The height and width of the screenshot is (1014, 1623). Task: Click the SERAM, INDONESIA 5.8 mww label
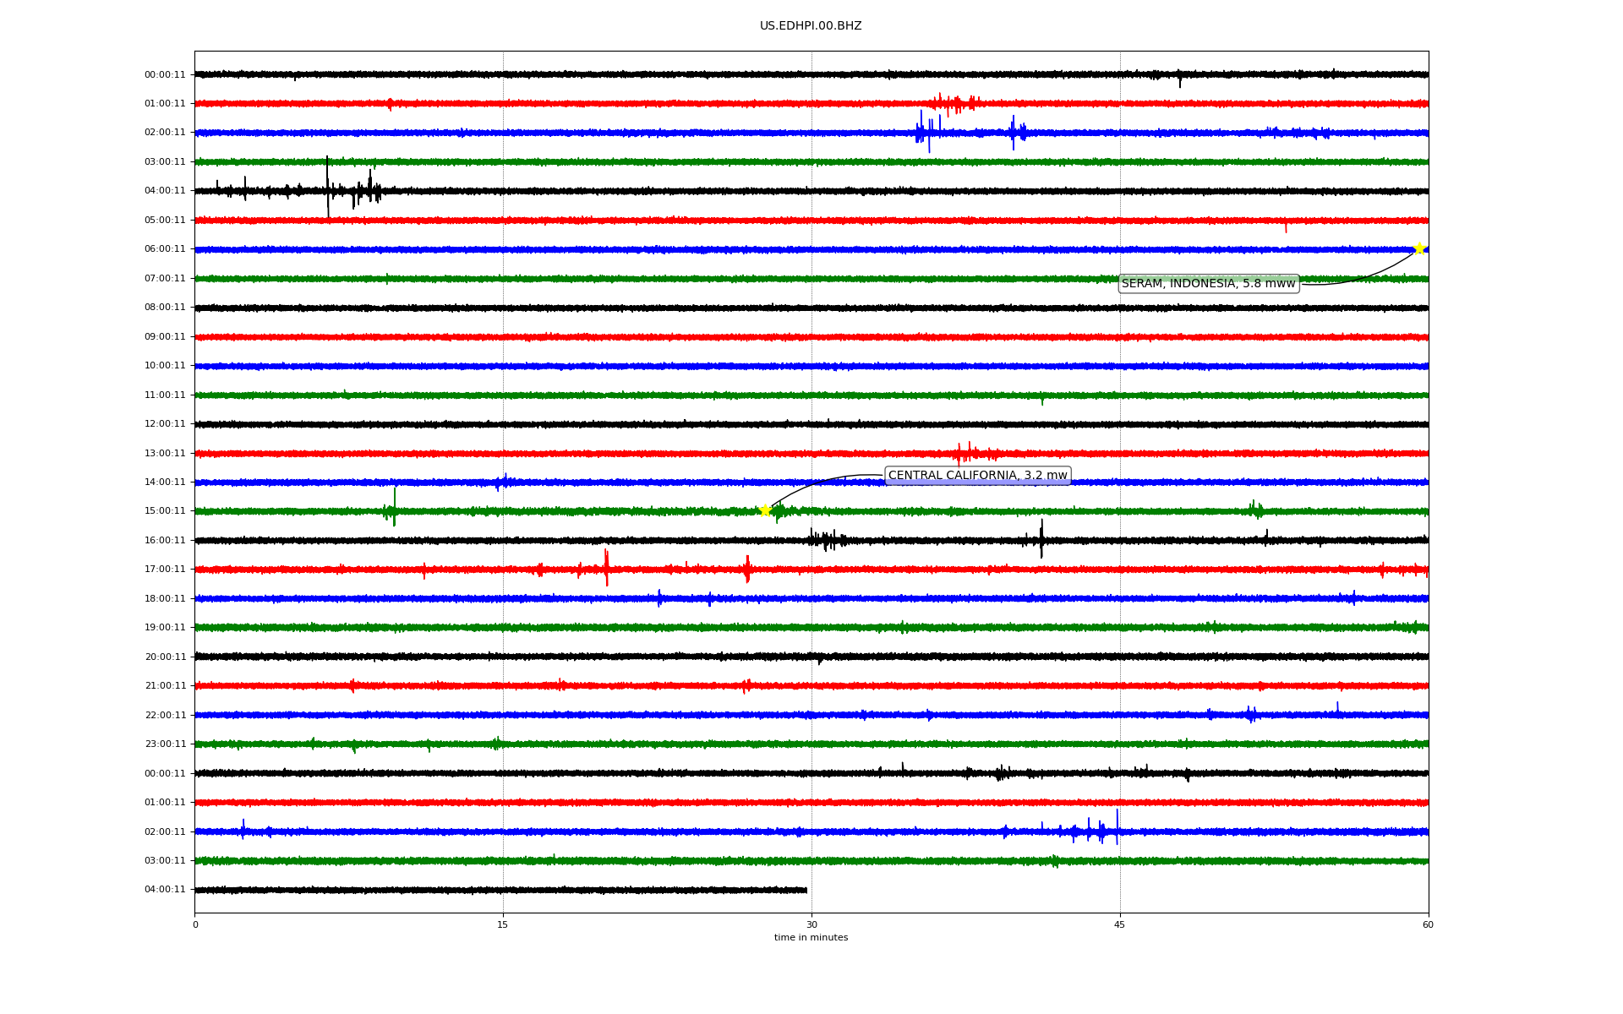point(1208,284)
